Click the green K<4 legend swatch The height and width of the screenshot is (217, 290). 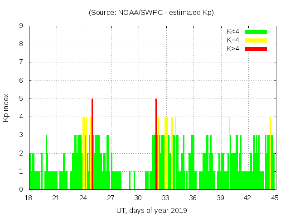point(256,32)
